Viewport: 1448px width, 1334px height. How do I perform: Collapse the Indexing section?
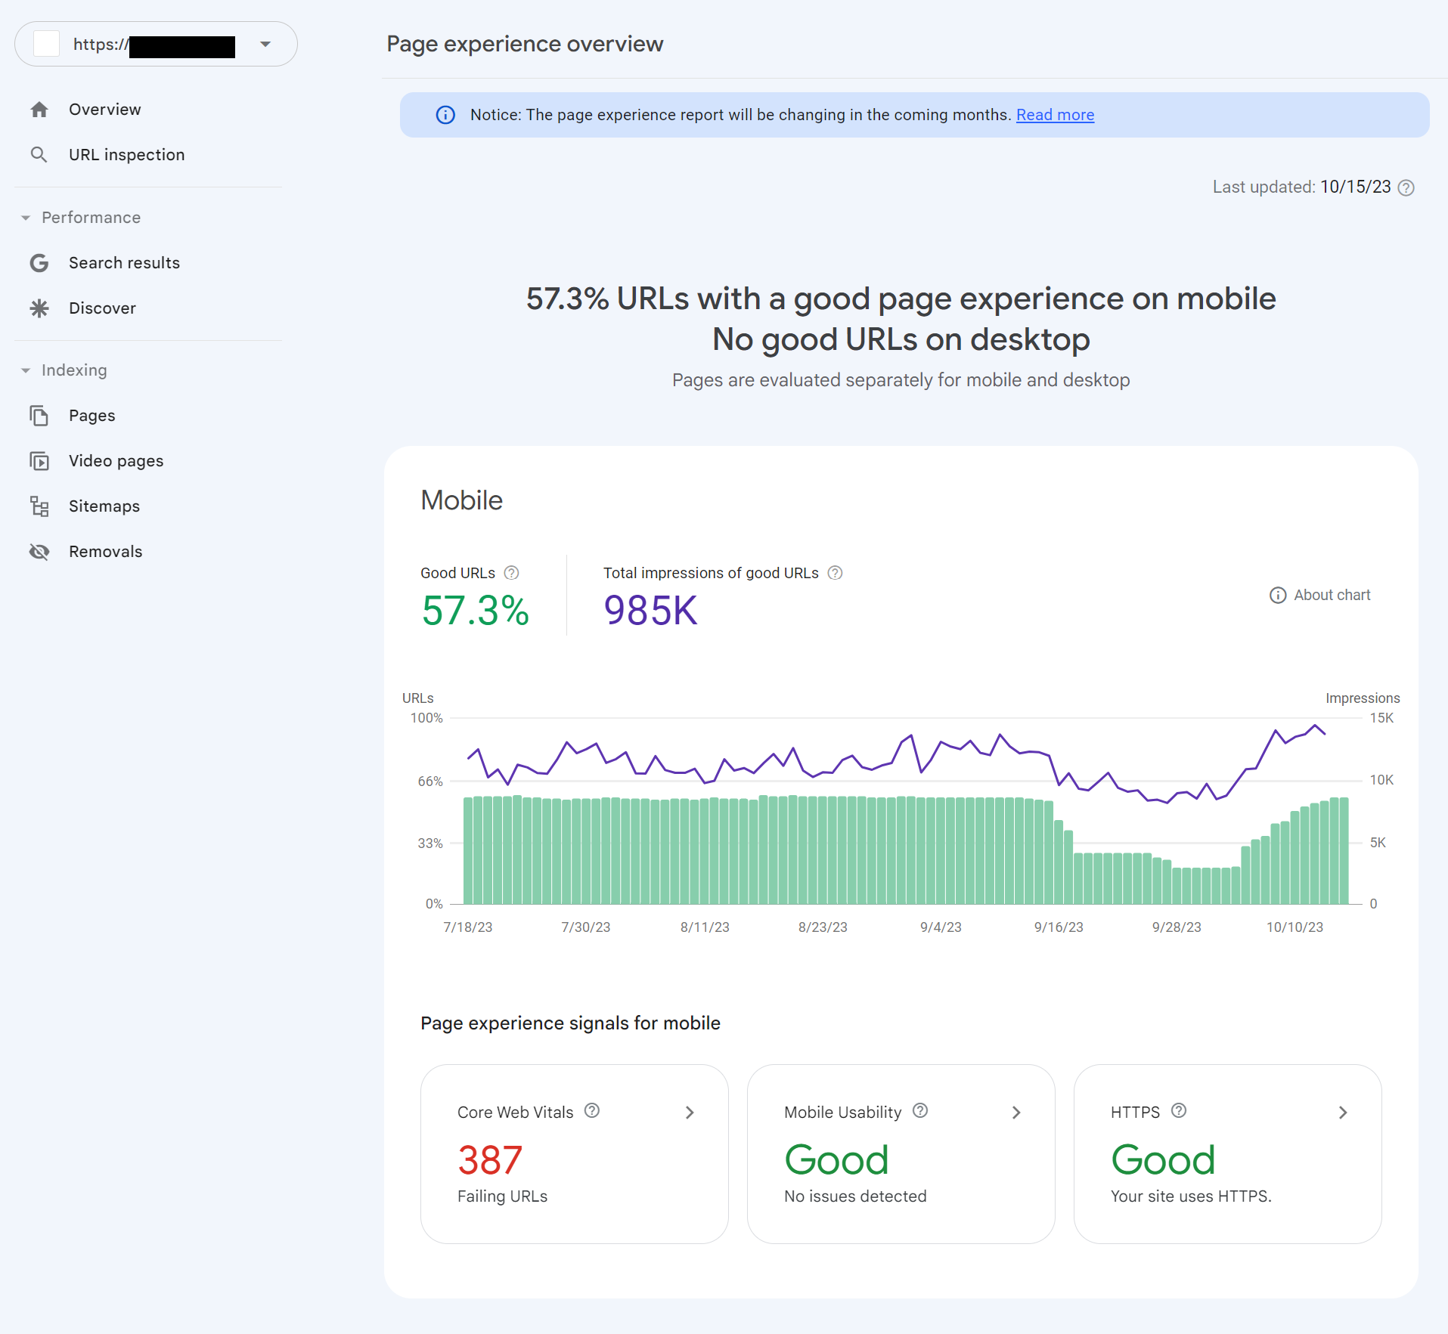pos(26,370)
